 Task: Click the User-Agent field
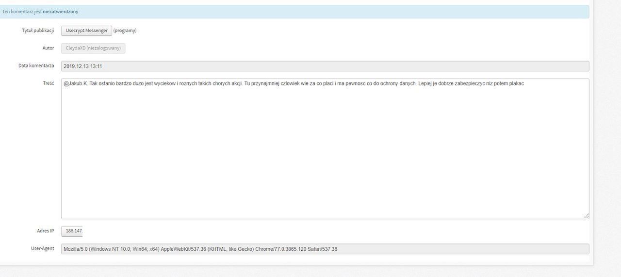tap(325, 249)
